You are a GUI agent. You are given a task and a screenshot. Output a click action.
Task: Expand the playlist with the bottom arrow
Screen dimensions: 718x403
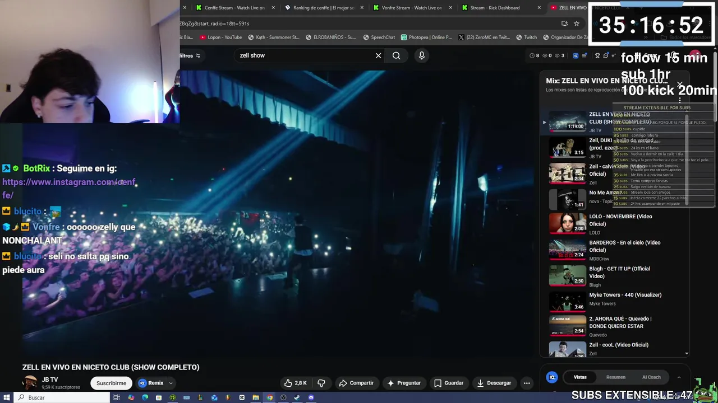click(687, 354)
